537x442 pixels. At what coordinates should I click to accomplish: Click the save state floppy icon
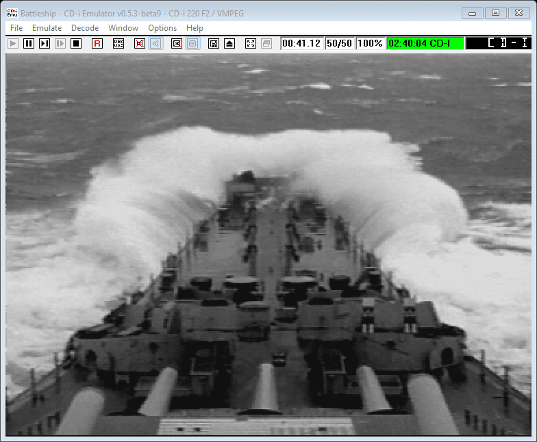[x=214, y=43]
